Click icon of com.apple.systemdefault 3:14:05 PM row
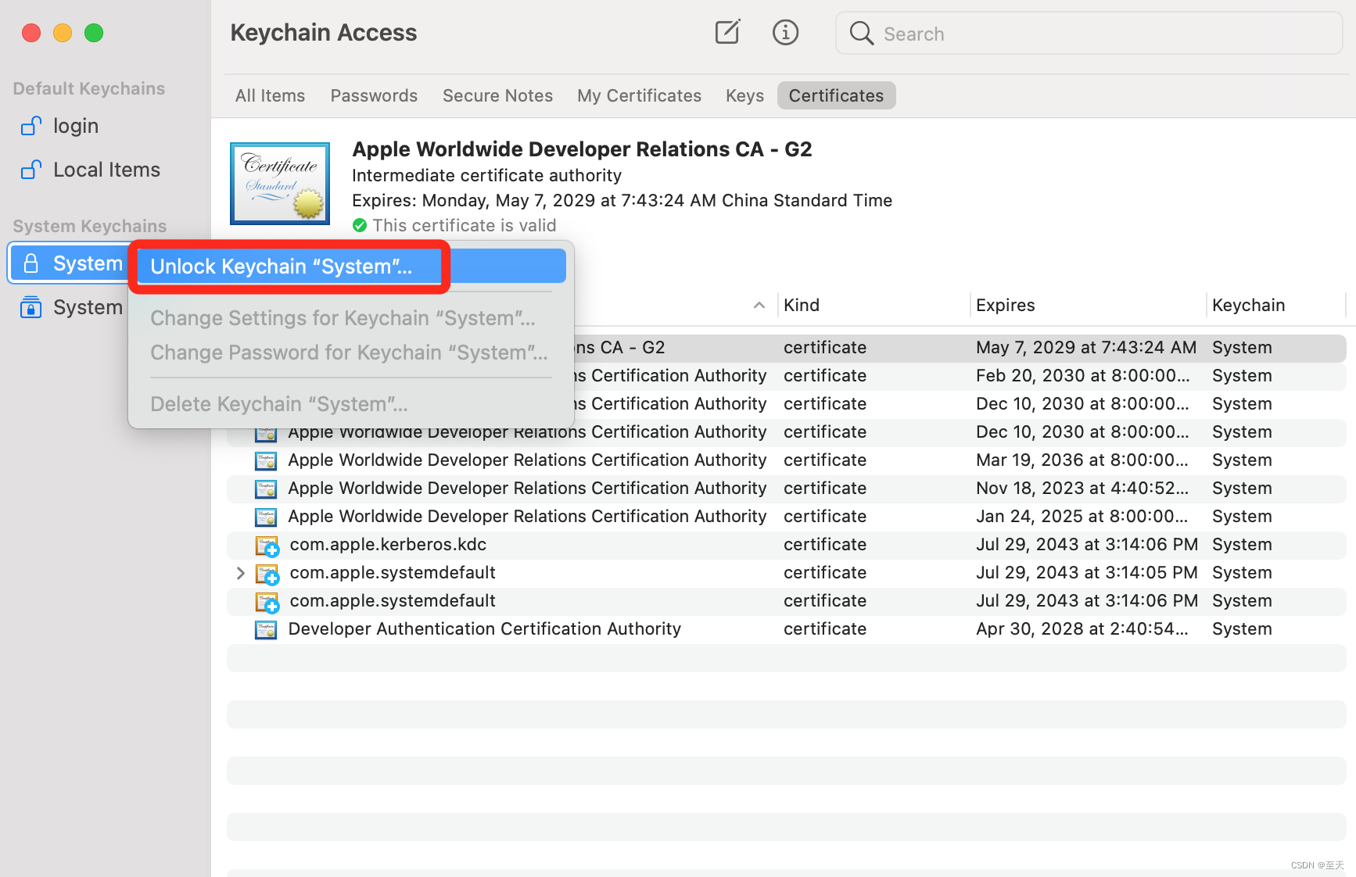This screenshot has height=877, width=1356. point(267,574)
